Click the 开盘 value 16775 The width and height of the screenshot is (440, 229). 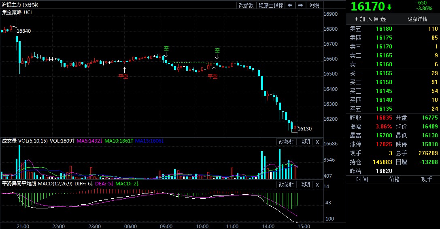click(x=429, y=118)
